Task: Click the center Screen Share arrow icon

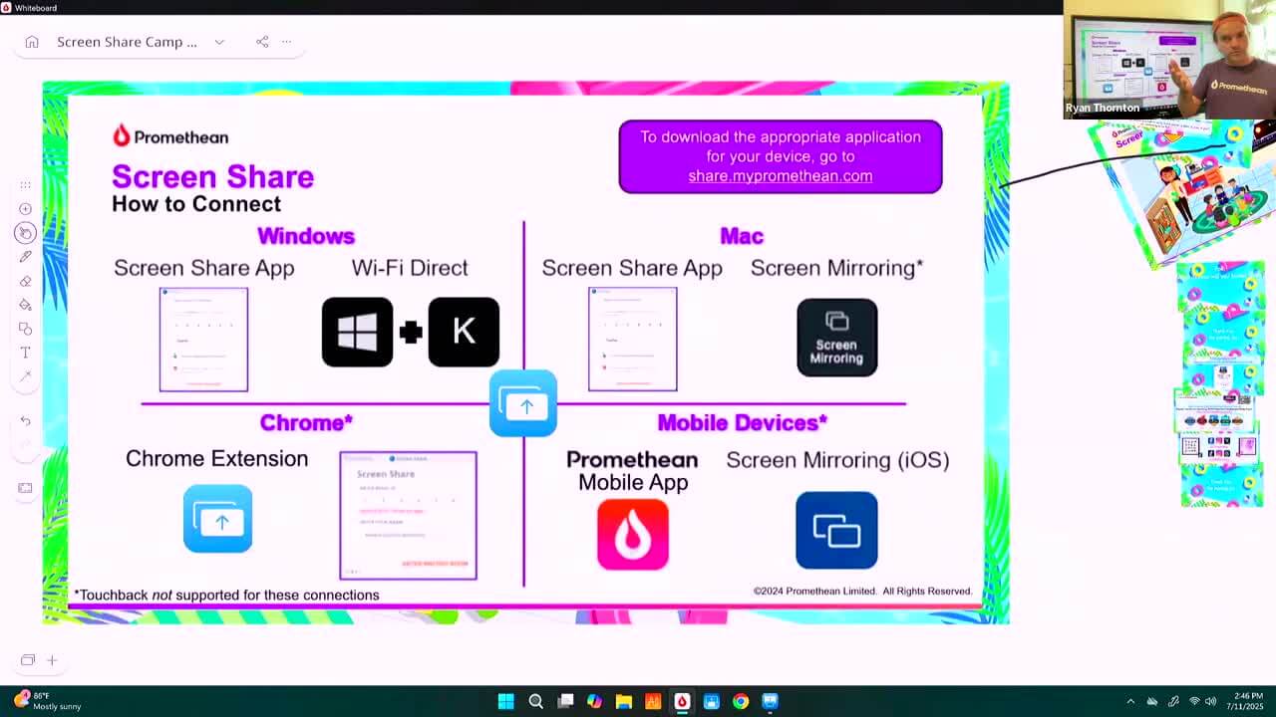Action: click(x=523, y=403)
